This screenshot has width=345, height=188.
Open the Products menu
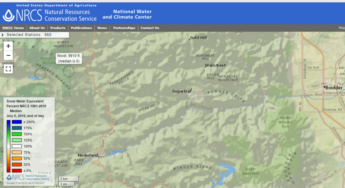pyautogui.click(x=58, y=28)
